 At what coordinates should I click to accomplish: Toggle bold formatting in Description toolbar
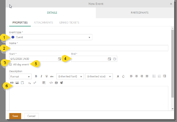click(x=36, y=76)
